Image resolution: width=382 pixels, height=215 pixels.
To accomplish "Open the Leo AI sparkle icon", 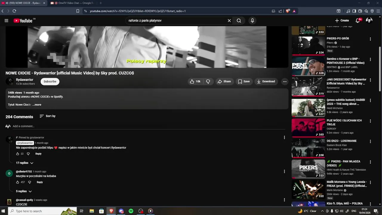I will click(x=366, y=11).
